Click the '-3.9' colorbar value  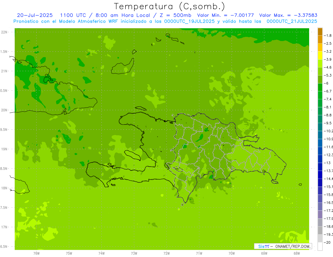pyautogui.click(x=328, y=60)
